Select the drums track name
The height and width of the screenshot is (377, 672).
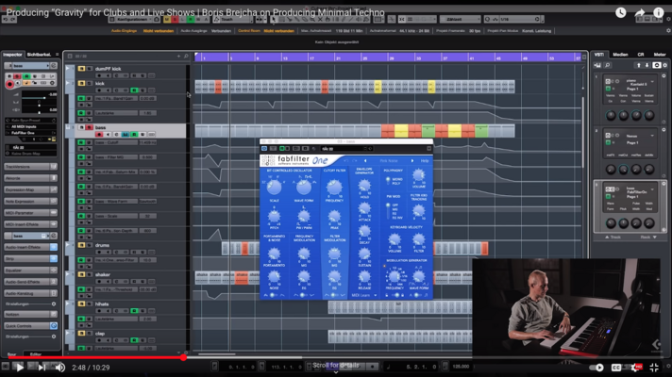coord(102,245)
